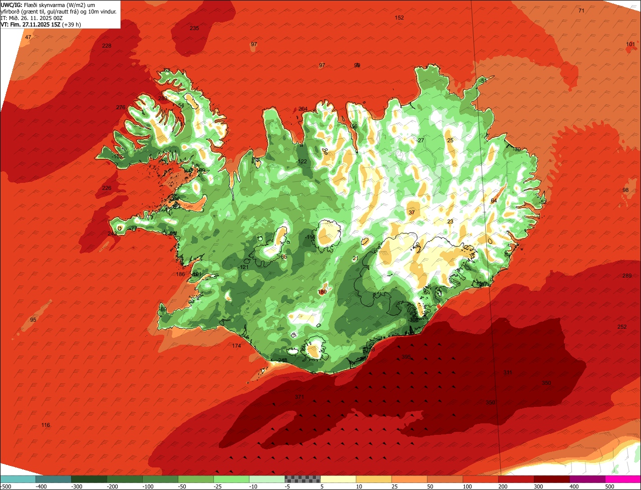The width and height of the screenshot is (641, 490).
Task: Click the -500 to -400 light teal legend swatch
Action: click(18, 479)
